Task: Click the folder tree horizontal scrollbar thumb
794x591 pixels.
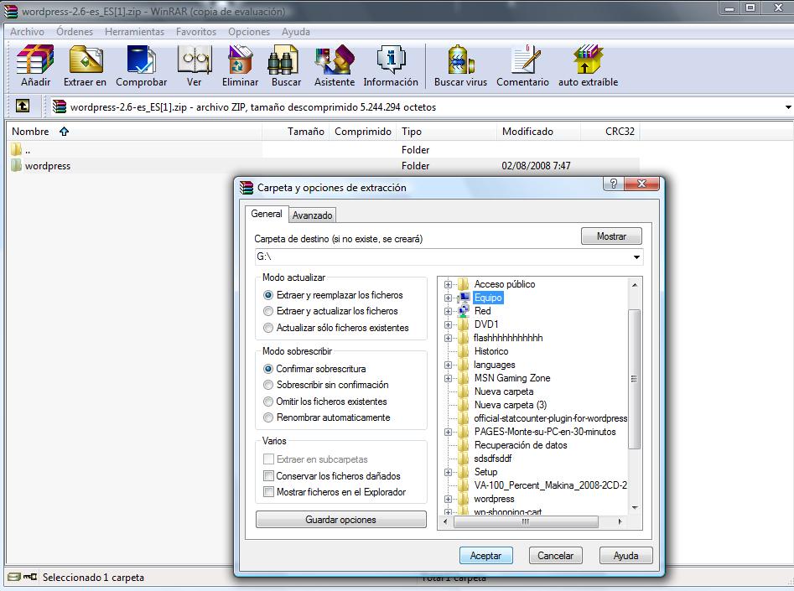Action: (x=526, y=521)
